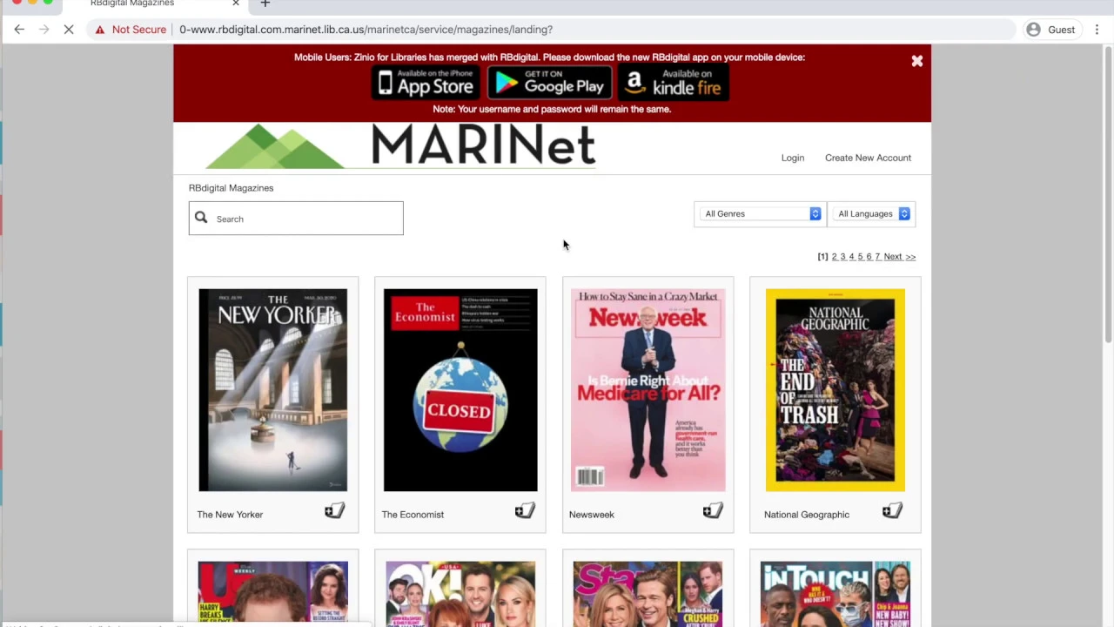The width and height of the screenshot is (1114, 627).
Task: Click the address bar URL
Action: (366, 30)
